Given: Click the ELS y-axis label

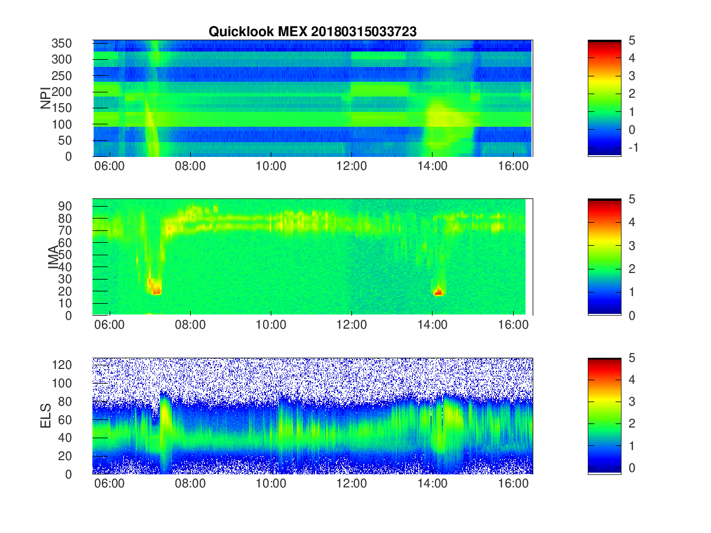Looking at the screenshot, I should 45,416.
